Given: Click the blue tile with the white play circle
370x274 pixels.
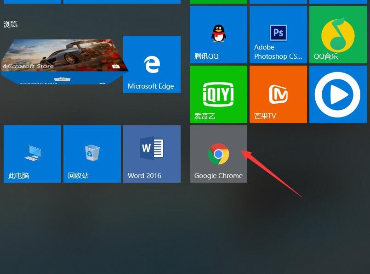Looking at the screenshot, I should point(338,94).
